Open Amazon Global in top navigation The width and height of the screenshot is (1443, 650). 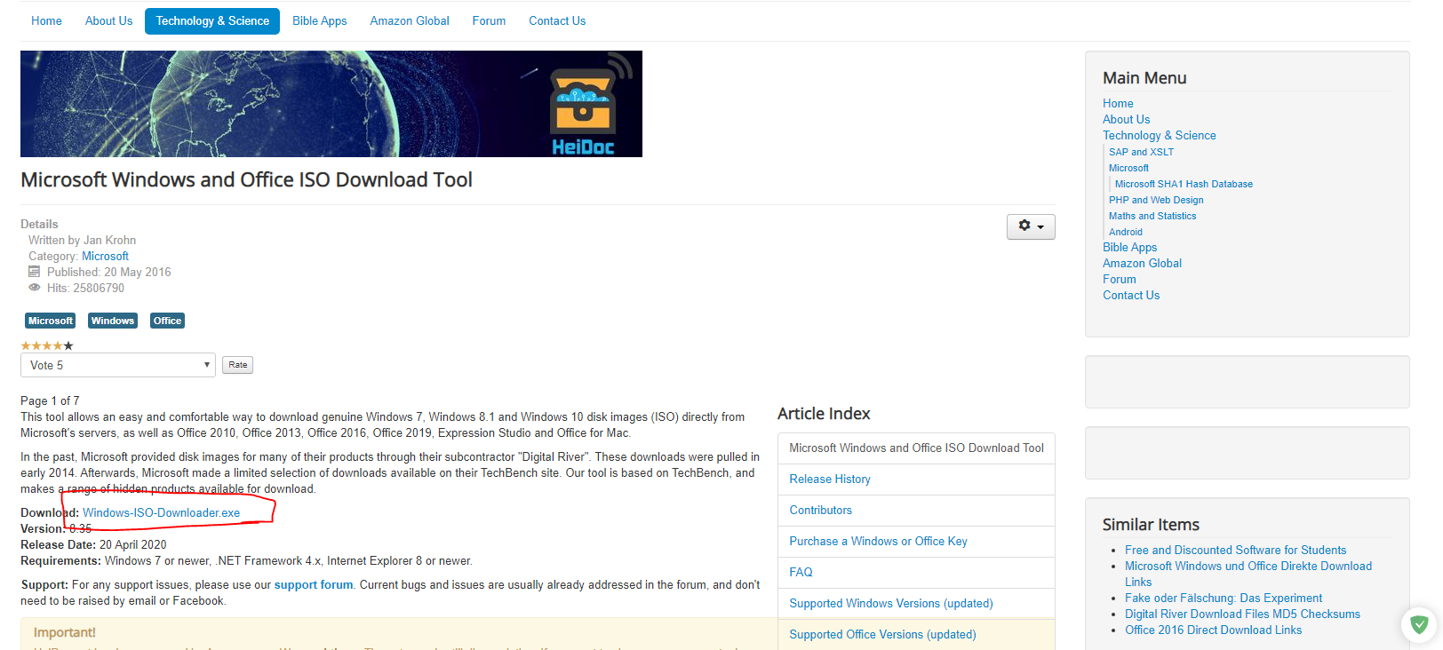coord(410,20)
